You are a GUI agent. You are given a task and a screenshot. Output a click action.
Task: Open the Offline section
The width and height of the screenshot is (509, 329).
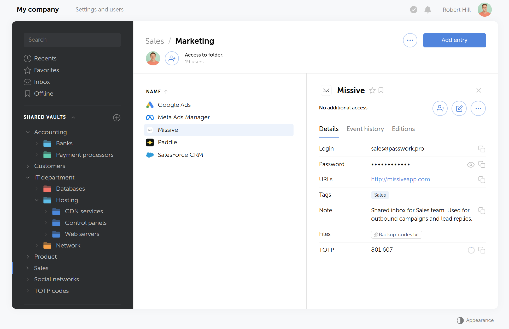click(x=39, y=94)
